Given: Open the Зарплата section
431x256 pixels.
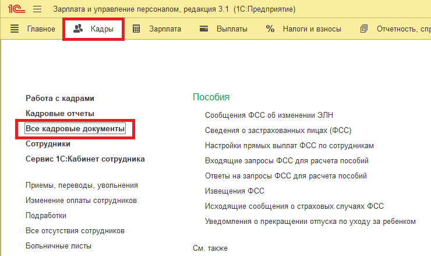Looking at the screenshot, I should pos(165,29).
